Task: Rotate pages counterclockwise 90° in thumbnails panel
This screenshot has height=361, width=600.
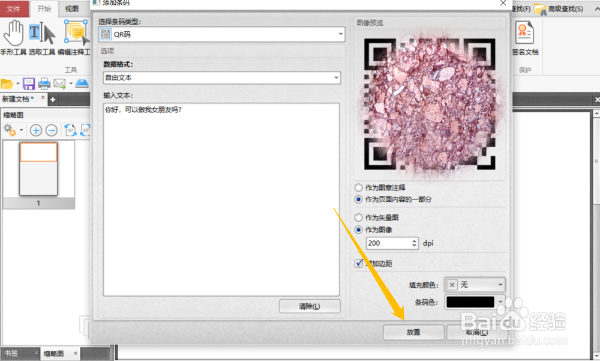Action: tap(70, 130)
